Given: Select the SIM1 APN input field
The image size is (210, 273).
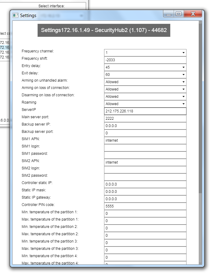Looking at the screenshot, I should click(145, 140).
